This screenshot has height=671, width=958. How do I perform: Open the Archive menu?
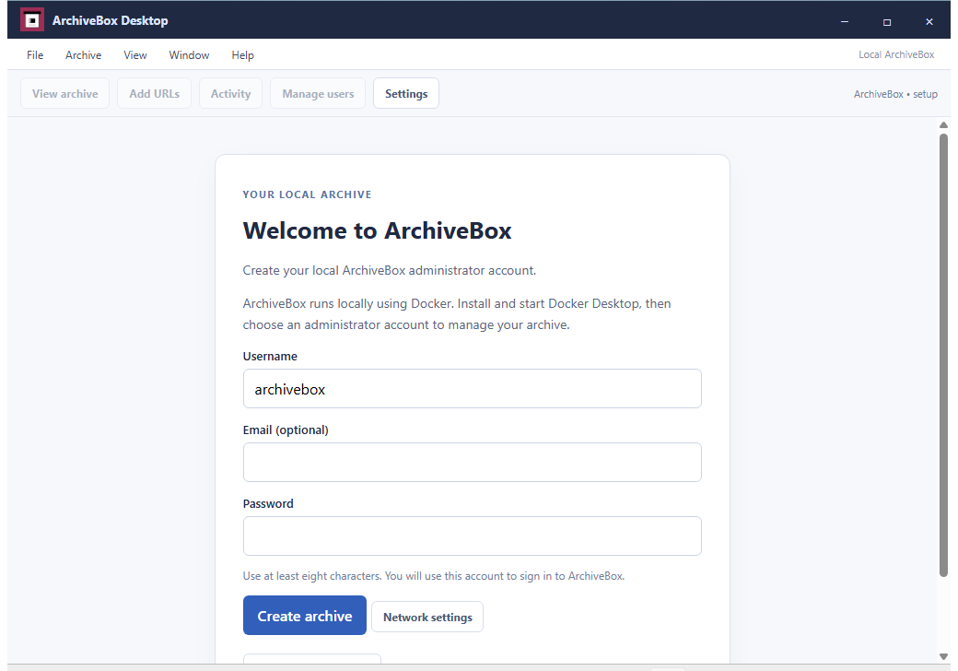point(83,55)
